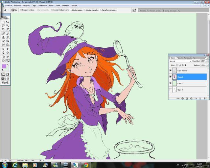Select the Hand tool
Screen dimensions: 210x168
[3, 61]
